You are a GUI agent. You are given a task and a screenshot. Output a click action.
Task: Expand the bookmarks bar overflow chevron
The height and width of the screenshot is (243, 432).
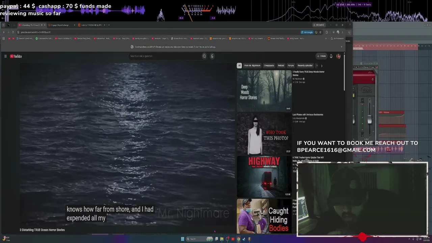tap(326, 38)
